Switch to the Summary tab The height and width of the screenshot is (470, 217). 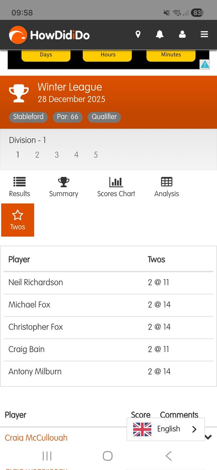[63, 187]
